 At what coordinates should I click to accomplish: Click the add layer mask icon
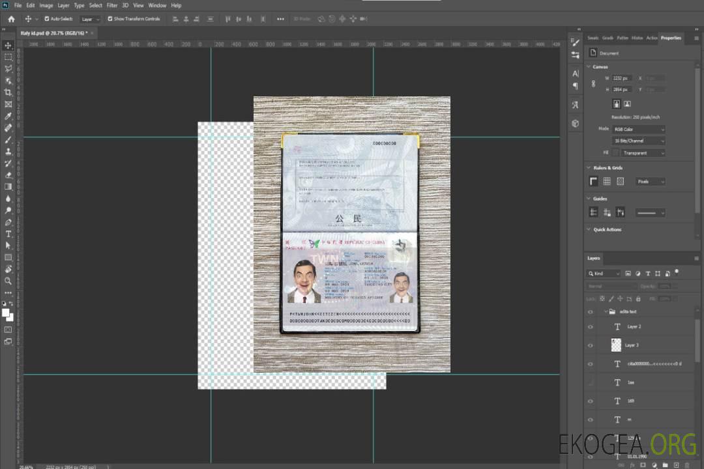[x=643, y=465]
